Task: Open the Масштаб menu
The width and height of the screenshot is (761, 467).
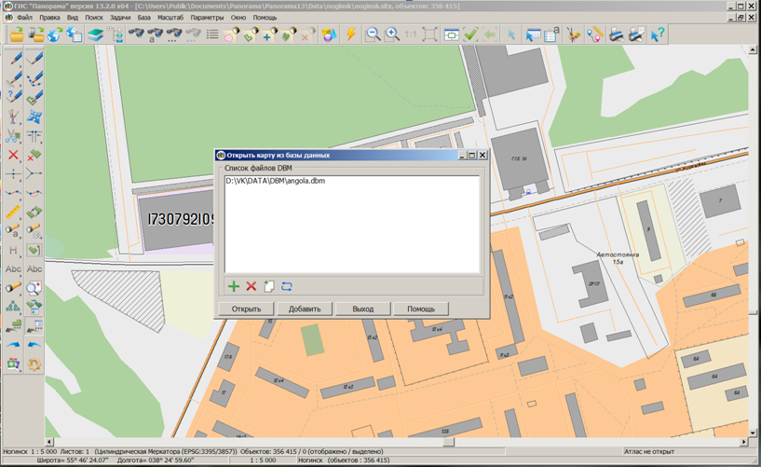Action: 170,17
